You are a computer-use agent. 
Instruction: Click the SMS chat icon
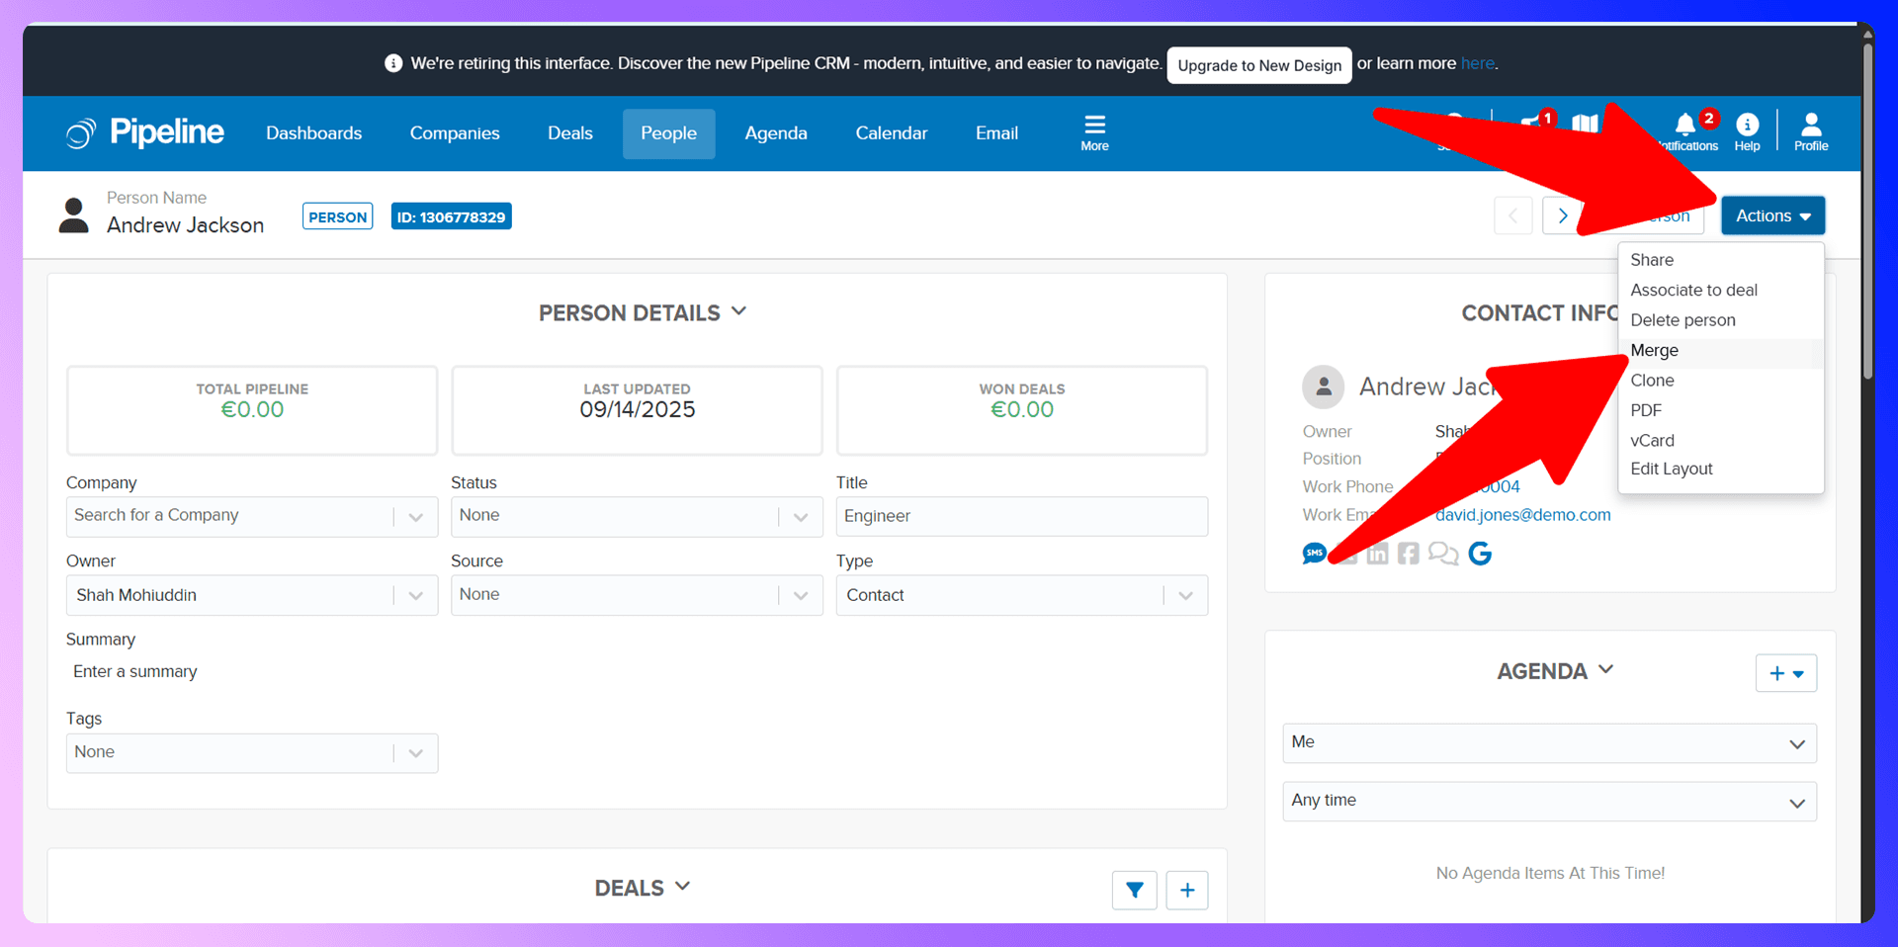(1314, 554)
